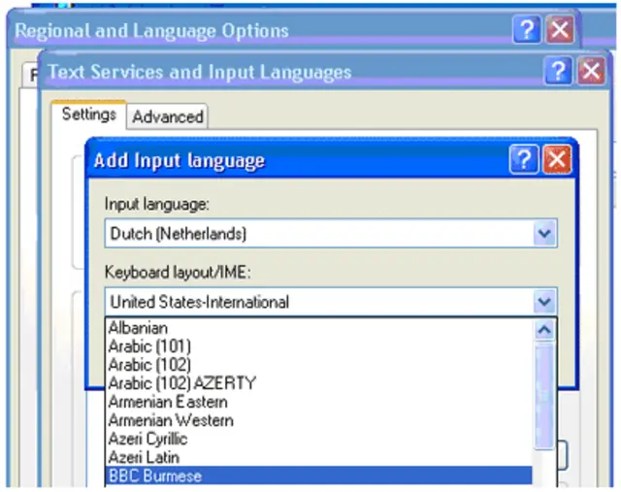Select Arabic (102) AZERTY layout

[181, 383]
